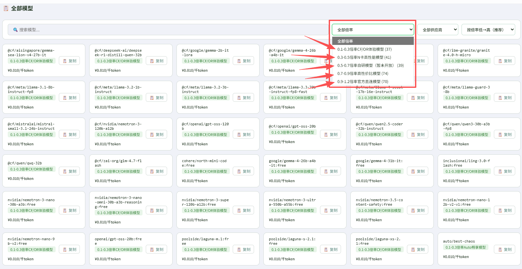Image resolution: width=522 pixels, height=269 pixels.
Task: Copy the poolside/laguna-xs-2.1:free model name
Action: (417, 249)
